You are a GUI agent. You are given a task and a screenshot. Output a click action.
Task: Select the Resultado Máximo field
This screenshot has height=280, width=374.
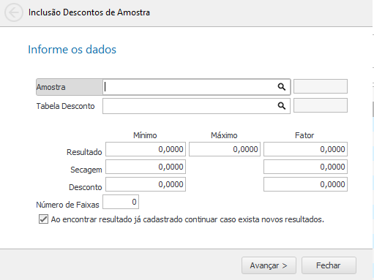point(225,149)
